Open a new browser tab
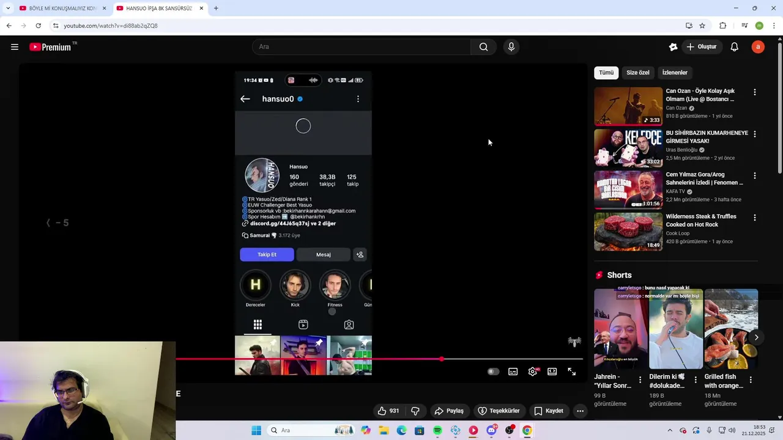783x440 pixels. (216, 9)
